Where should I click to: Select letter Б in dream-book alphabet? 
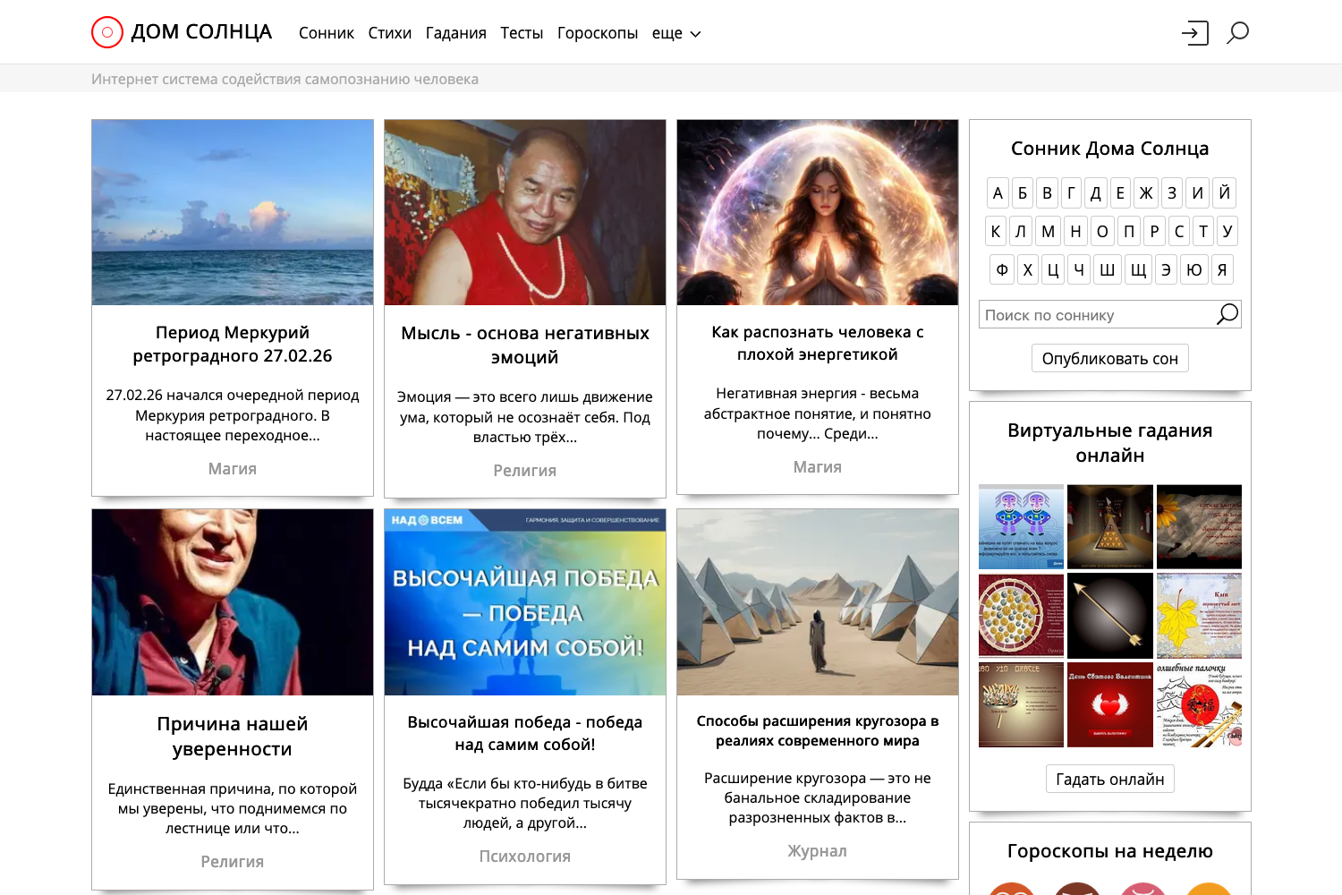[1023, 192]
